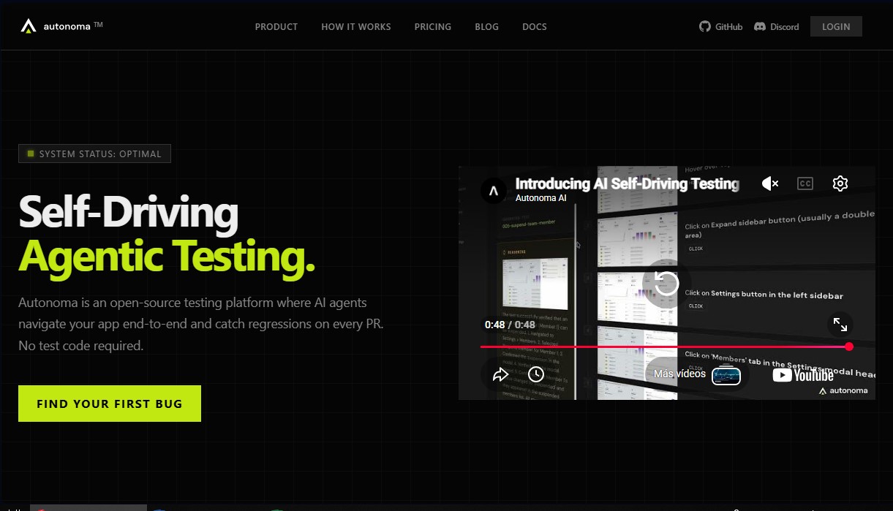Viewport: 893px width, 511px height.
Task: Open the DOCS link
Action: (535, 26)
